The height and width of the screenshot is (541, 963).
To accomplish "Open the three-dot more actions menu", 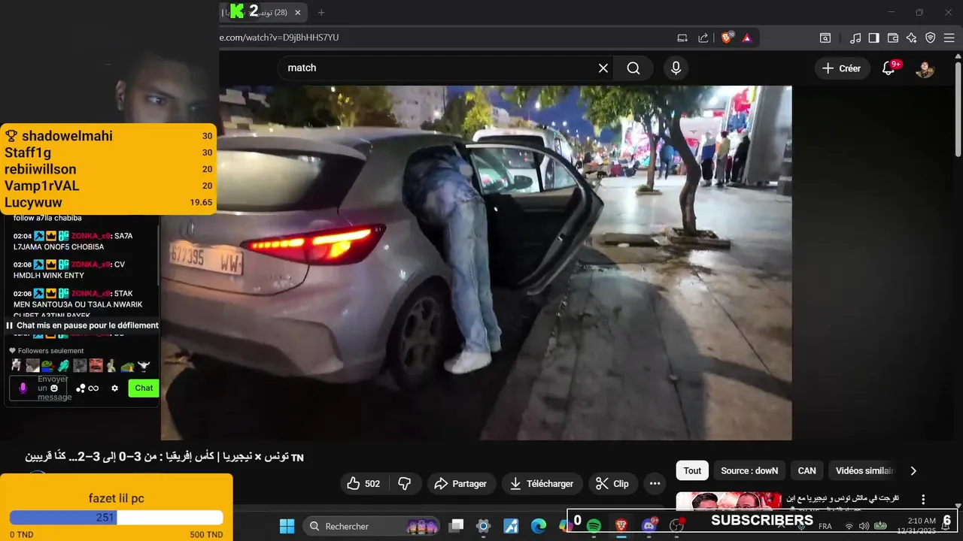I will (655, 484).
